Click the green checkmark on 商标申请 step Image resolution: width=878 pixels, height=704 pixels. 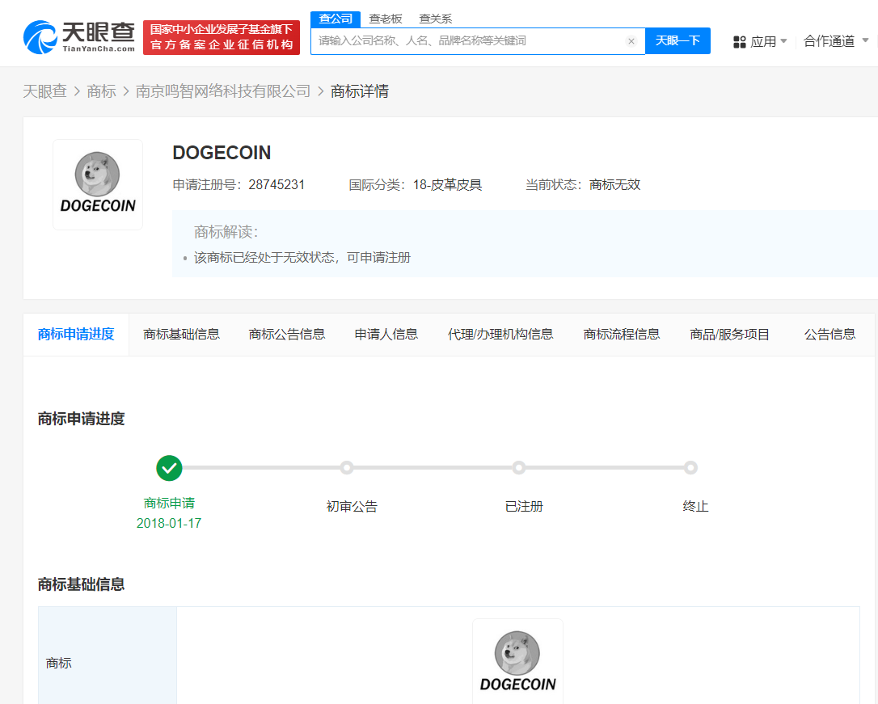pyautogui.click(x=169, y=468)
